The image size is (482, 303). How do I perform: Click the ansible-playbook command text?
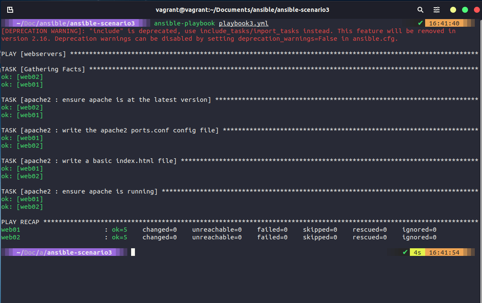point(184,23)
